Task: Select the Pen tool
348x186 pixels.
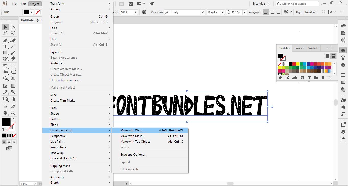Action: 5,40
